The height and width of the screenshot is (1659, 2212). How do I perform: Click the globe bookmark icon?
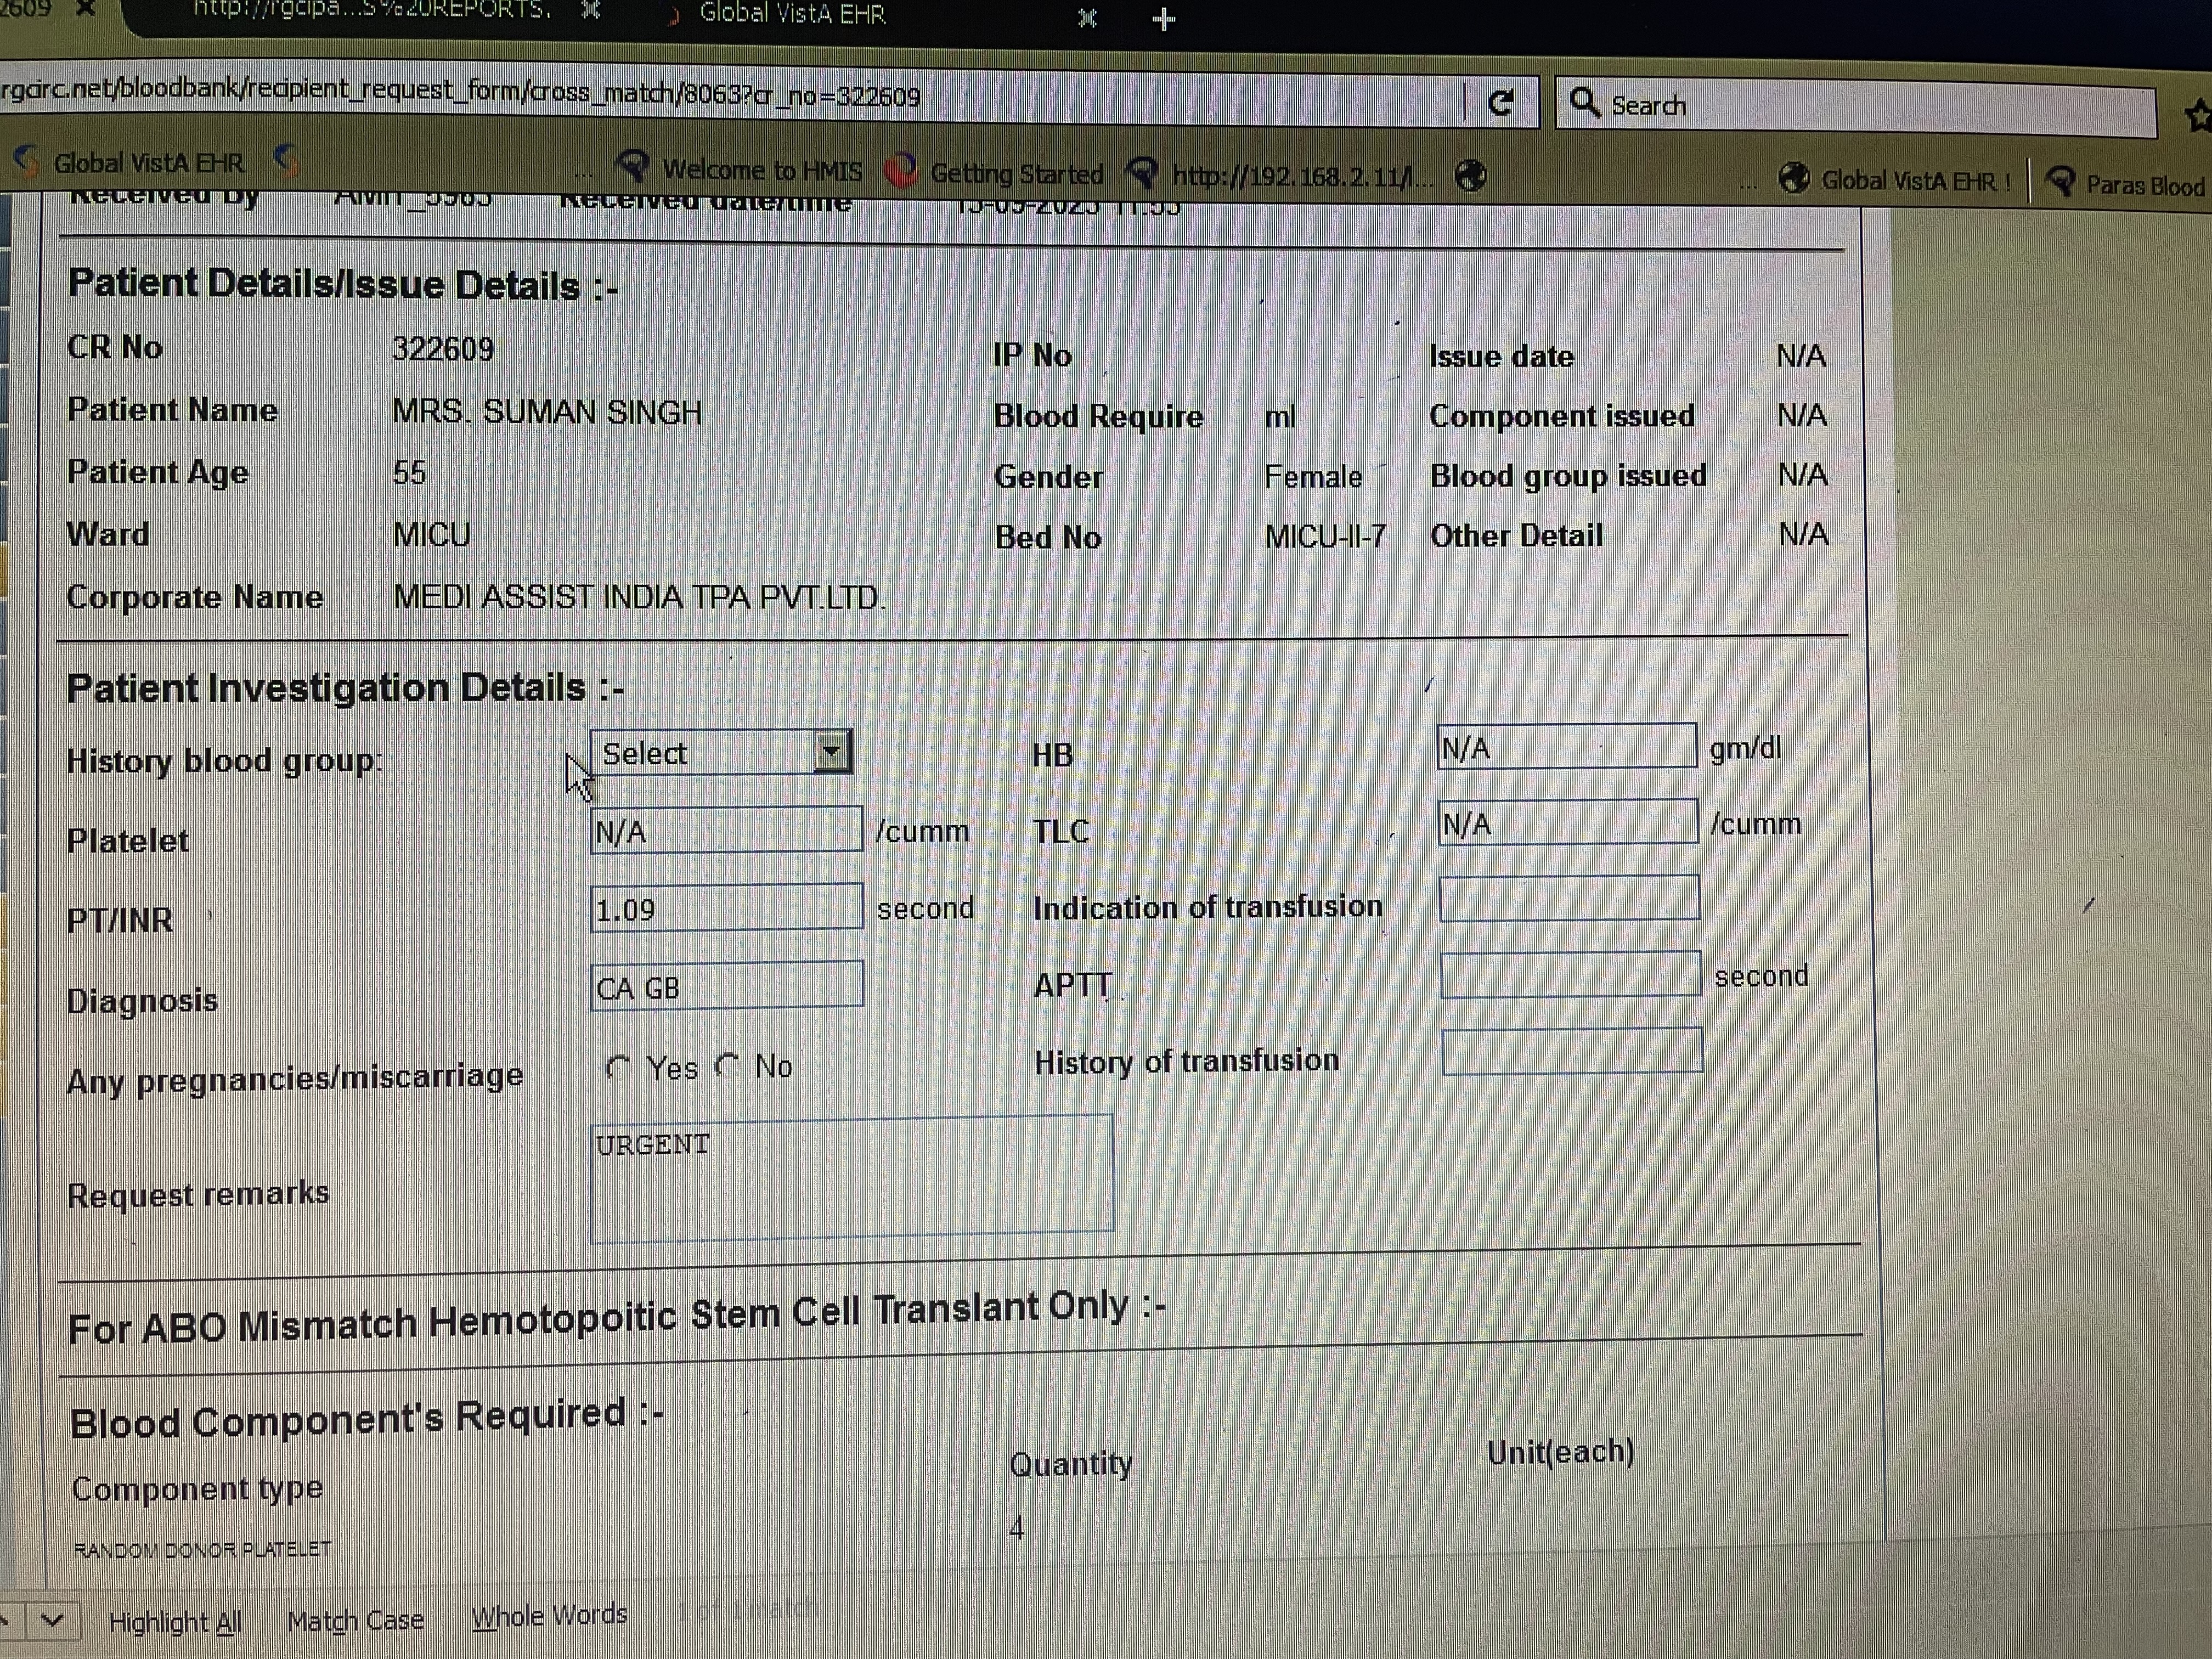[1470, 177]
